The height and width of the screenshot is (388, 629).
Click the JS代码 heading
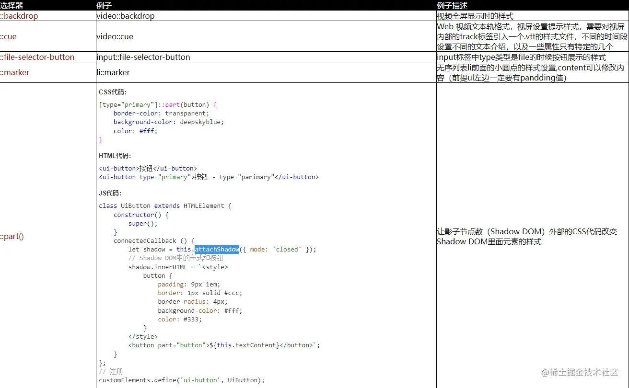point(110,193)
